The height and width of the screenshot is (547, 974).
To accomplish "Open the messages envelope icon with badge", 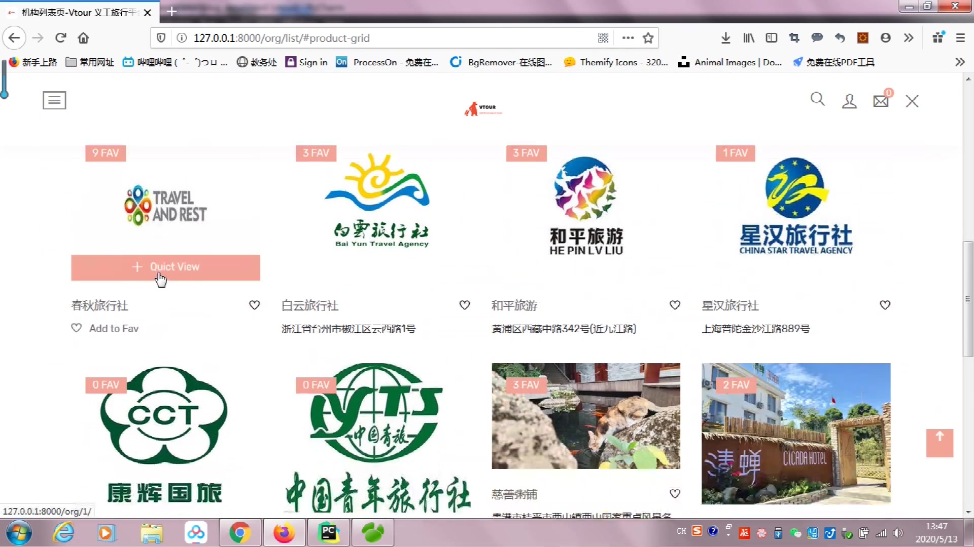I will [881, 101].
